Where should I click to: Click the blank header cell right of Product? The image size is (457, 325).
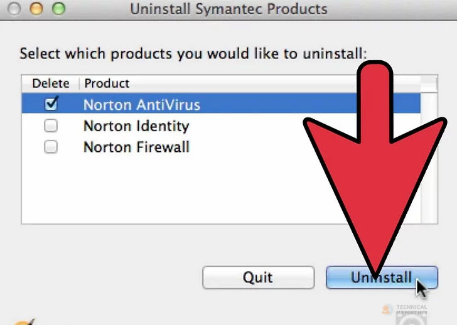[x=251, y=83]
